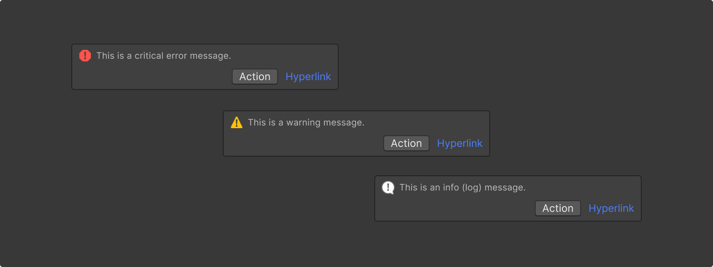The width and height of the screenshot is (713, 267).
Task: Click Action button in info message box
Action: [x=558, y=208]
